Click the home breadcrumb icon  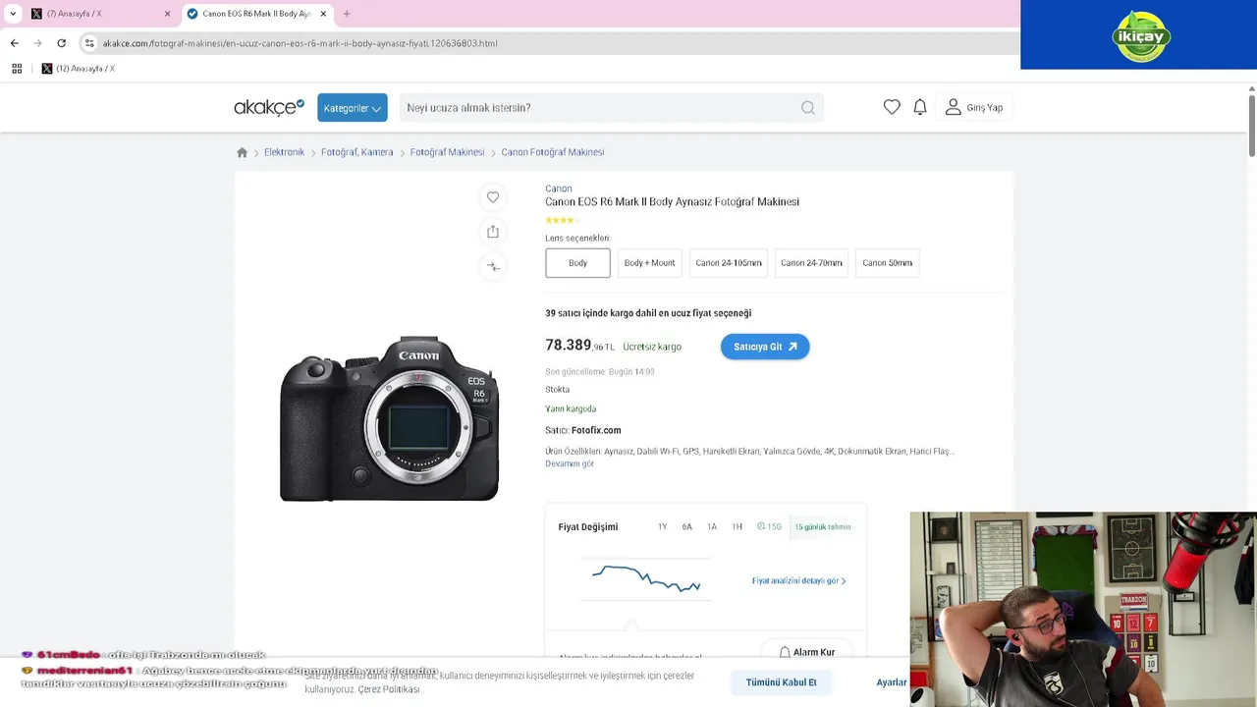[x=243, y=152]
